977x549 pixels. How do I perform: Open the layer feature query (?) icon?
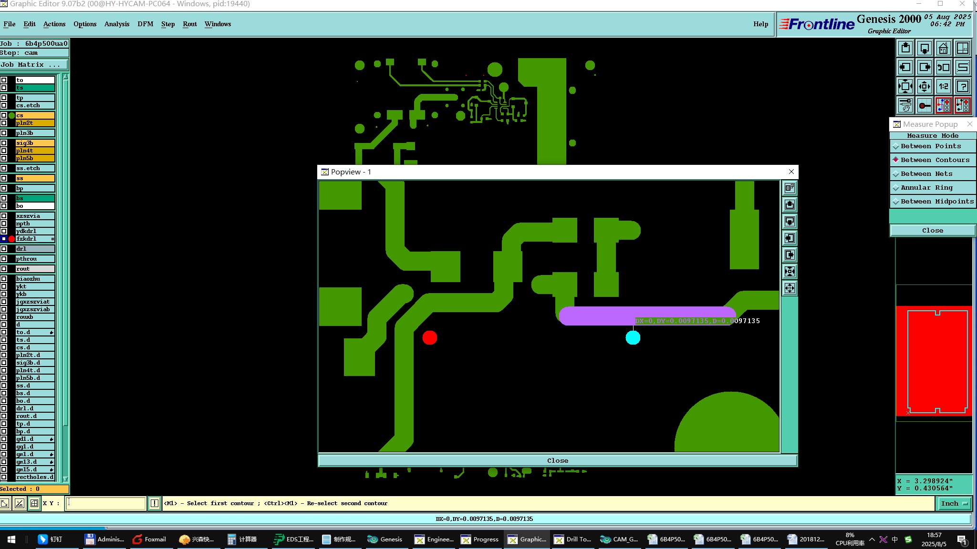pyautogui.click(x=963, y=87)
